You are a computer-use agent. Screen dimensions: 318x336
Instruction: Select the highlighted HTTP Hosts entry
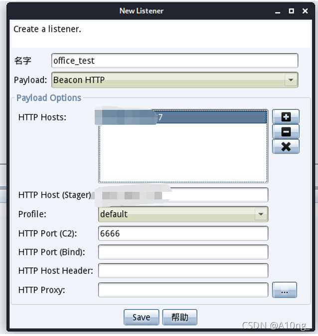click(183, 117)
